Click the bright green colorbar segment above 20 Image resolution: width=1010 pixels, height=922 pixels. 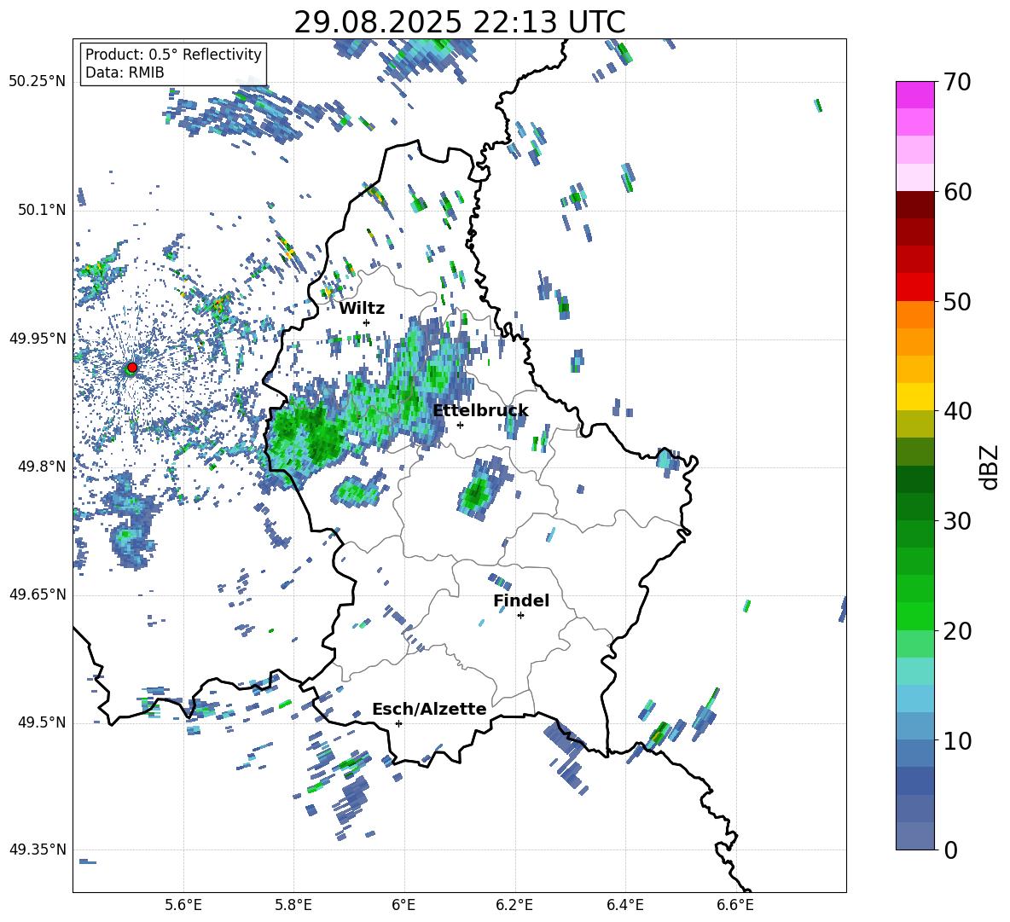[x=914, y=616]
